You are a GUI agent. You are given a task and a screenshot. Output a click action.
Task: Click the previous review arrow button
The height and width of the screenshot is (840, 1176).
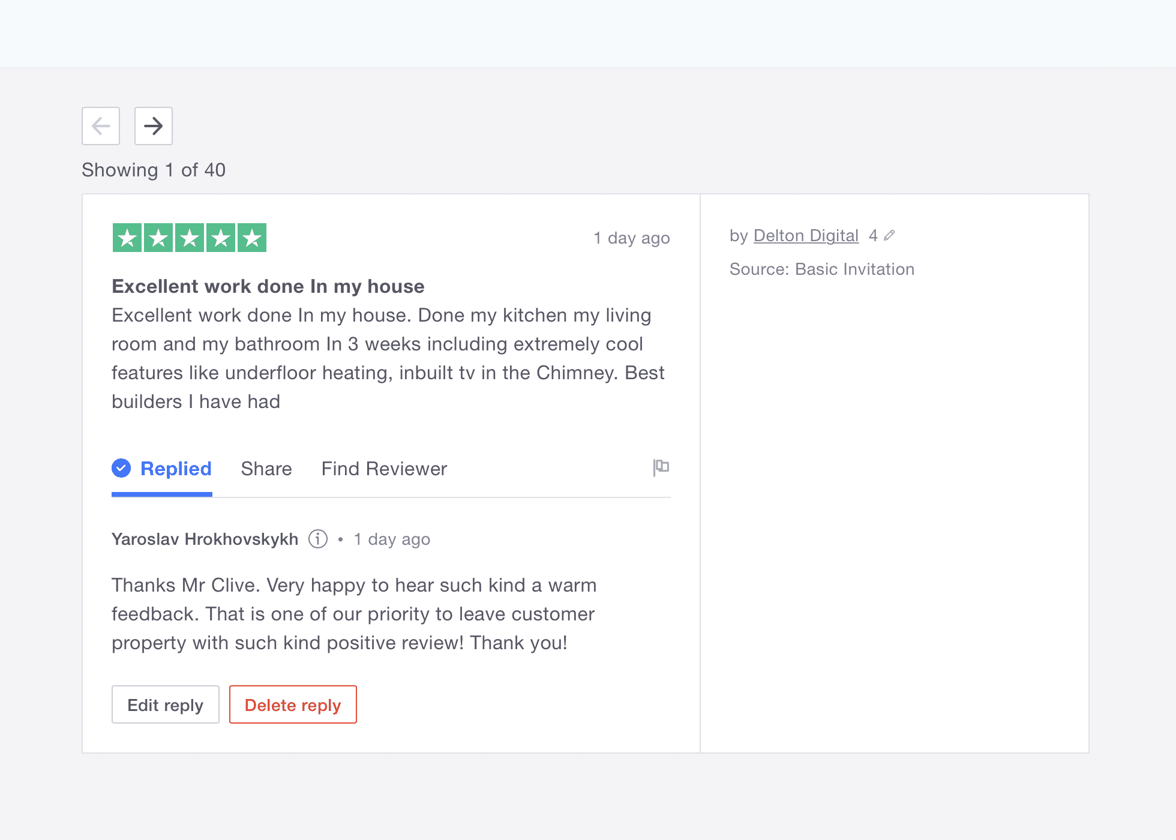(101, 126)
